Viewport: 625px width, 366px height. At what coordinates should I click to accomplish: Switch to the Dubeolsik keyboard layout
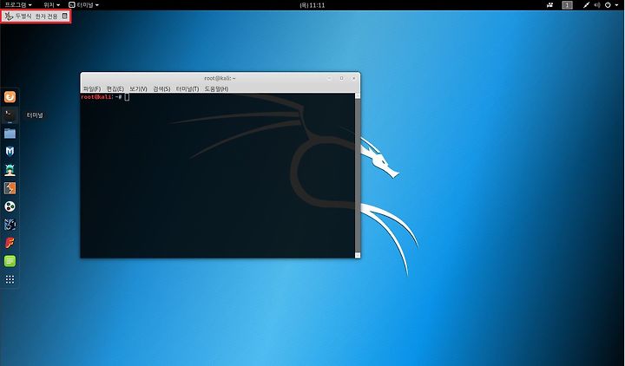tap(23, 16)
